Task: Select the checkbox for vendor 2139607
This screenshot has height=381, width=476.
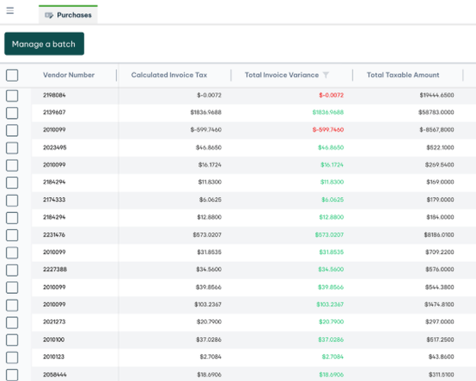Action: tap(12, 113)
